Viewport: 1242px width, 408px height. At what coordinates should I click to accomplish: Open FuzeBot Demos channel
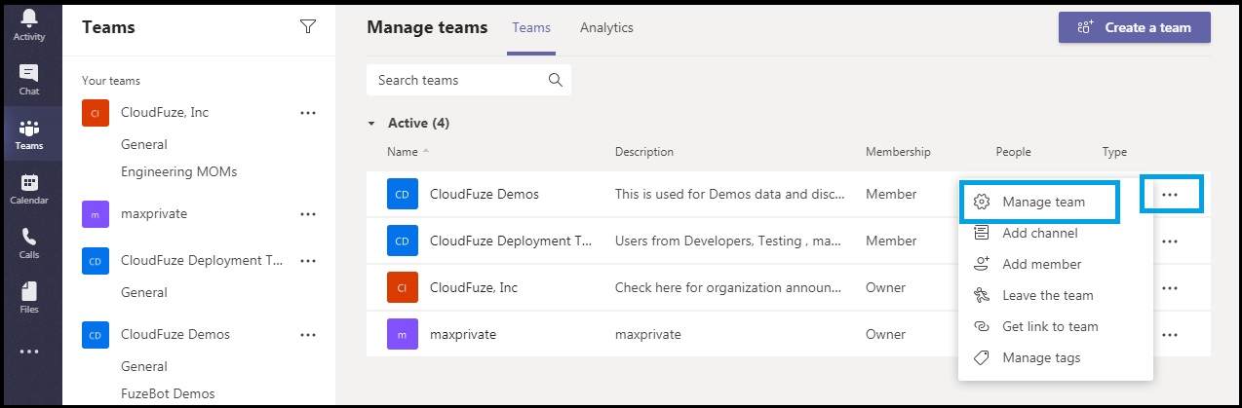pyautogui.click(x=168, y=393)
